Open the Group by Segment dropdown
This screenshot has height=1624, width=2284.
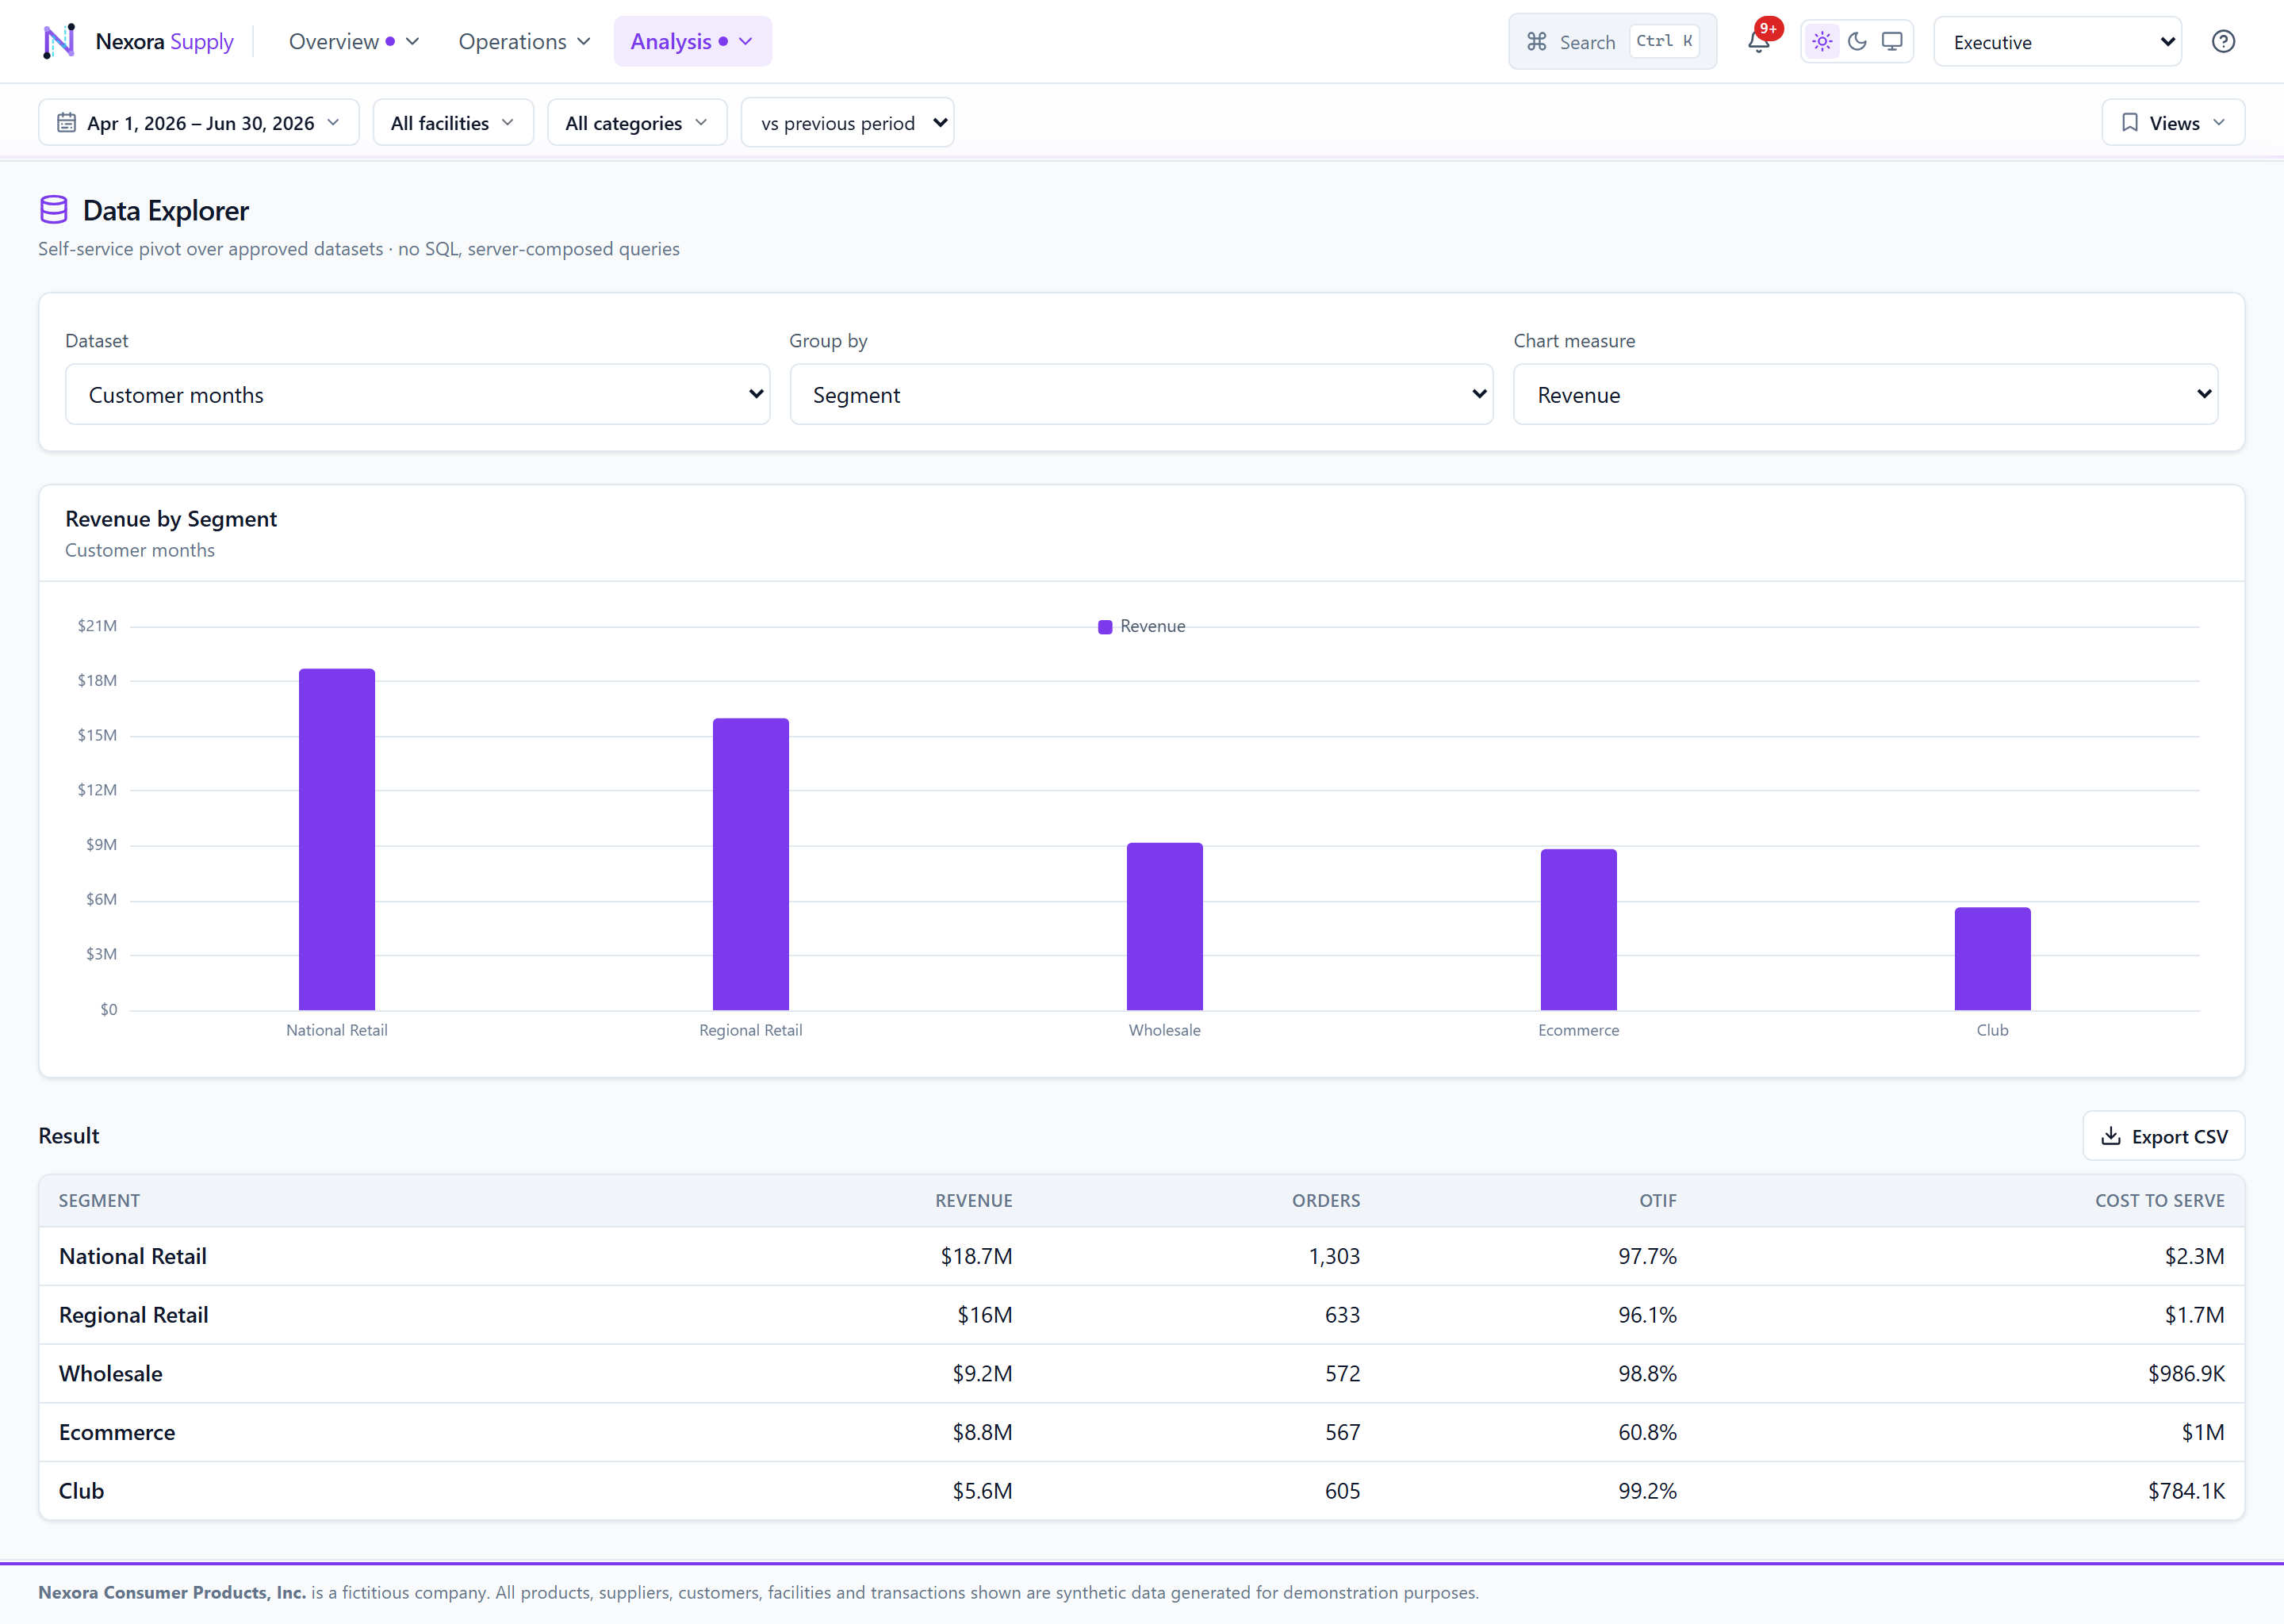click(x=1141, y=394)
